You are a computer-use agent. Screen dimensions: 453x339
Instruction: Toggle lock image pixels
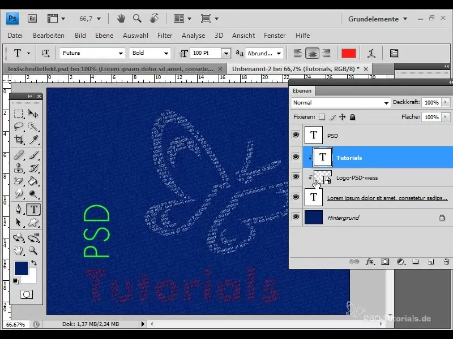click(x=332, y=117)
